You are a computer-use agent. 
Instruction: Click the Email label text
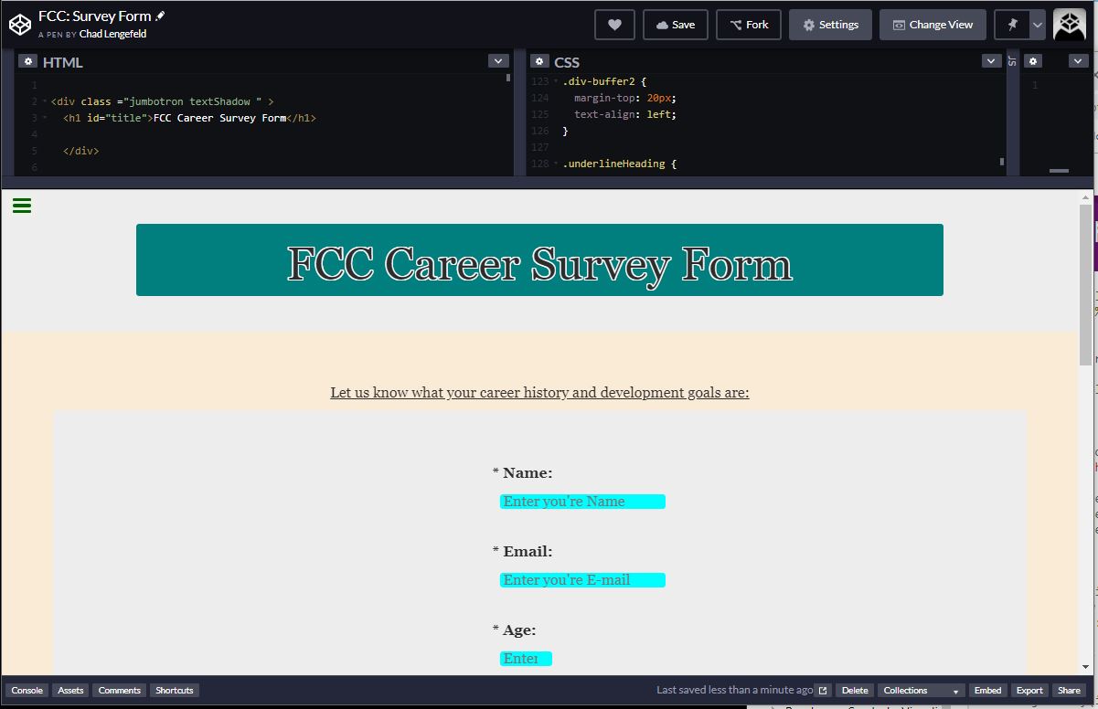click(528, 552)
